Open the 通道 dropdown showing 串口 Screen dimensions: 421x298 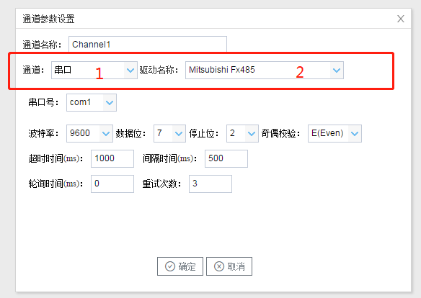pyautogui.click(x=94, y=71)
